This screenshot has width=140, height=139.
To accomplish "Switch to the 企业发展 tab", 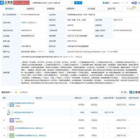I will pos(91,9).
